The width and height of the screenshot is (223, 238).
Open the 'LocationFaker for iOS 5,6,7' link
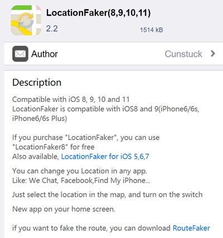tap(105, 157)
